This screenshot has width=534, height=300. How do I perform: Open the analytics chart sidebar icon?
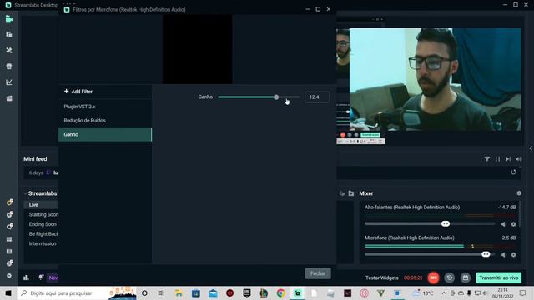[x=9, y=82]
